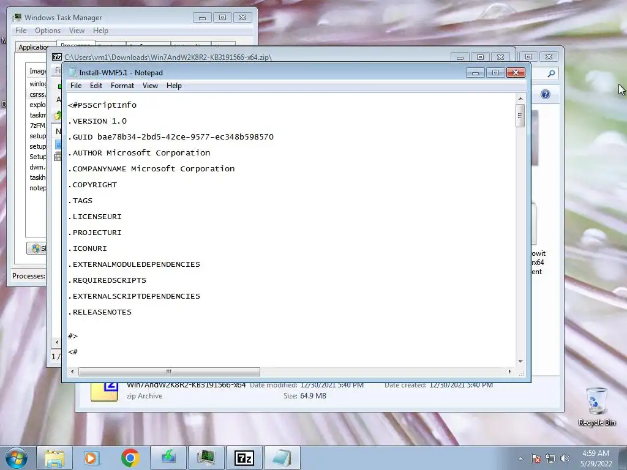Open File Explorer from the taskbar
The height and width of the screenshot is (470, 627).
tap(54, 458)
